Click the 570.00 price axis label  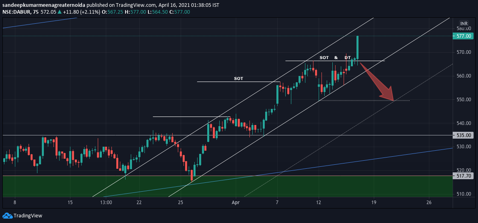point(464,52)
